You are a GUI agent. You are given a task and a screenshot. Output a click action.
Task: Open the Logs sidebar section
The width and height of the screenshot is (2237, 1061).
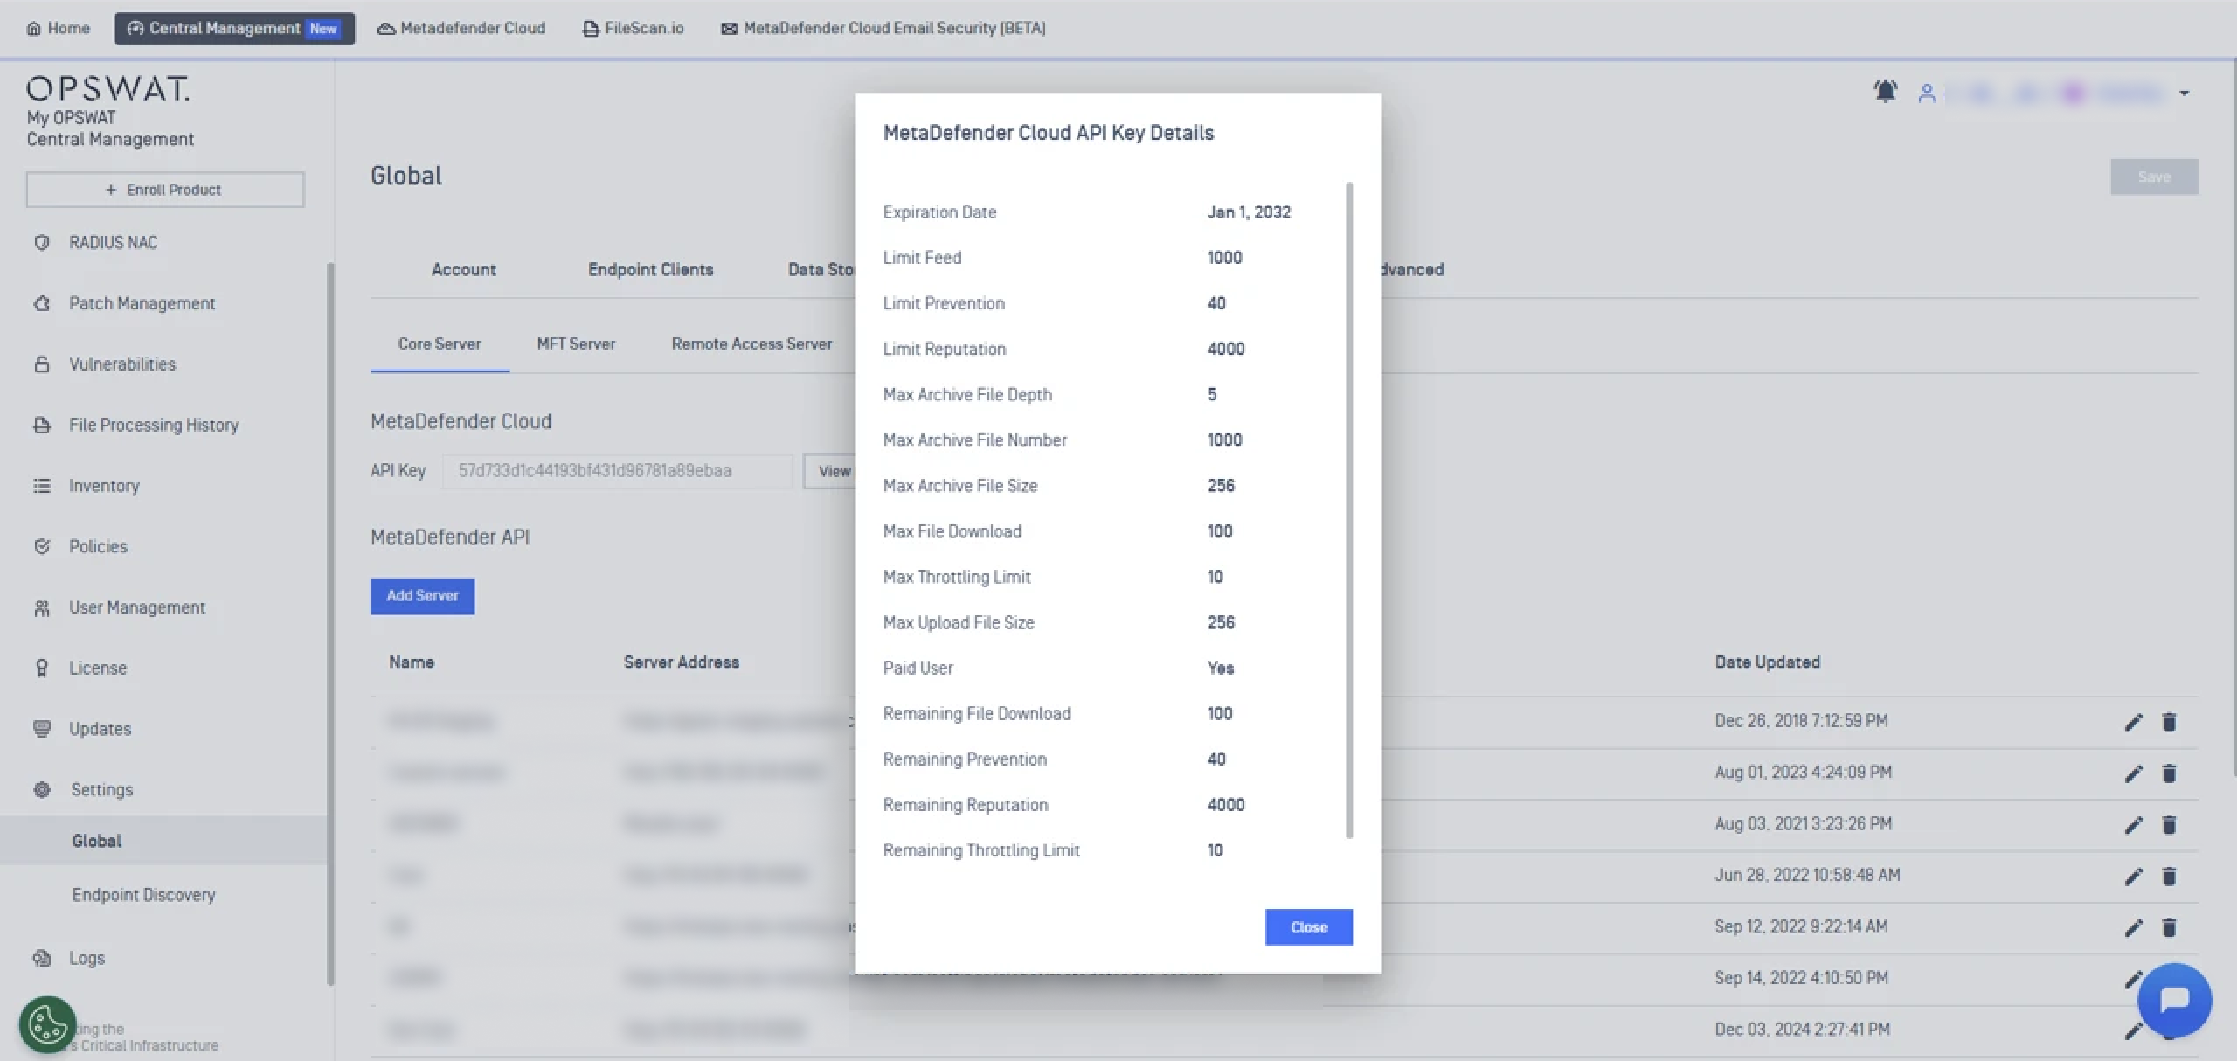click(x=87, y=958)
